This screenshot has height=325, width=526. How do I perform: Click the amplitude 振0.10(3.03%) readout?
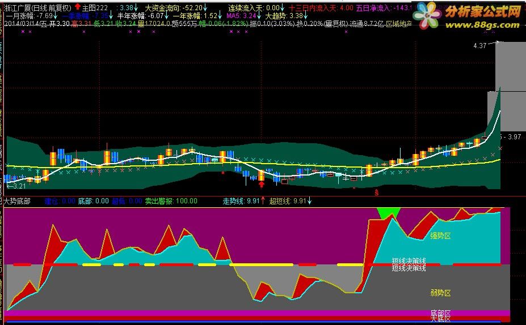tap(273, 24)
